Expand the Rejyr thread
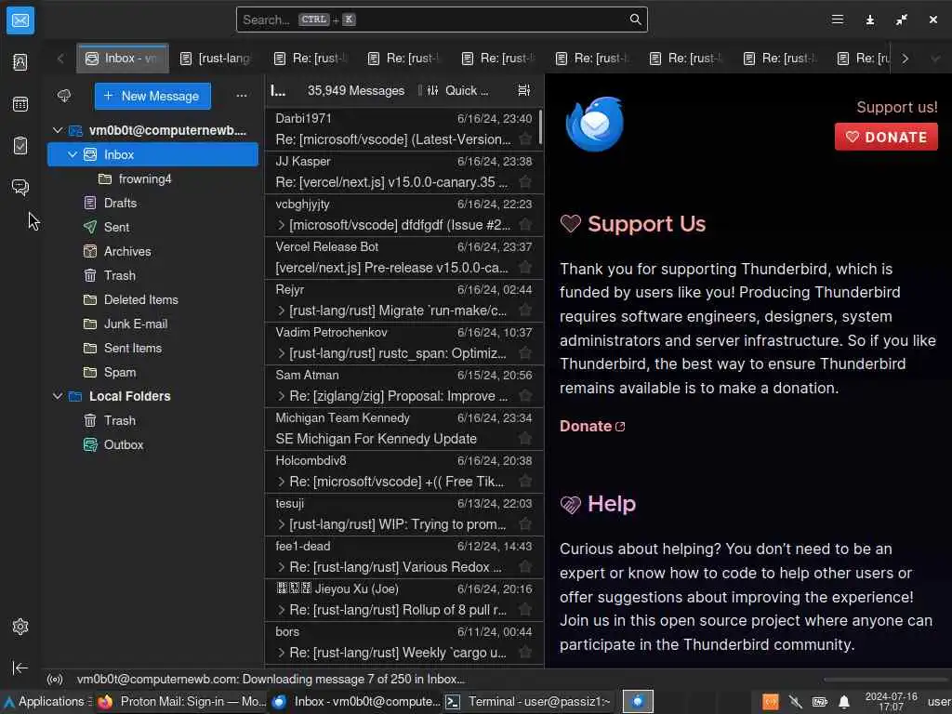This screenshot has height=714, width=952. coord(281,311)
